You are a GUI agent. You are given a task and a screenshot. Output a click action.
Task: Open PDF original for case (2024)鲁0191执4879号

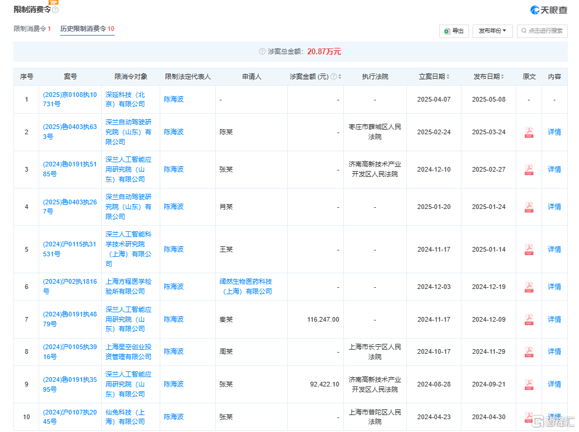coord(529,319)
